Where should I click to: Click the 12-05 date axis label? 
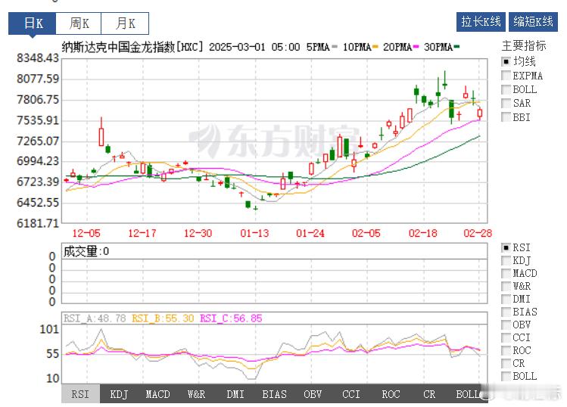(86, 233)
